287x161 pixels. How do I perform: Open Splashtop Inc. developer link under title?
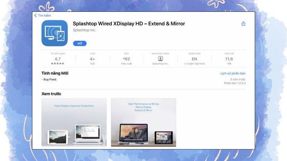pyautogui.click(x=84, y=30)
